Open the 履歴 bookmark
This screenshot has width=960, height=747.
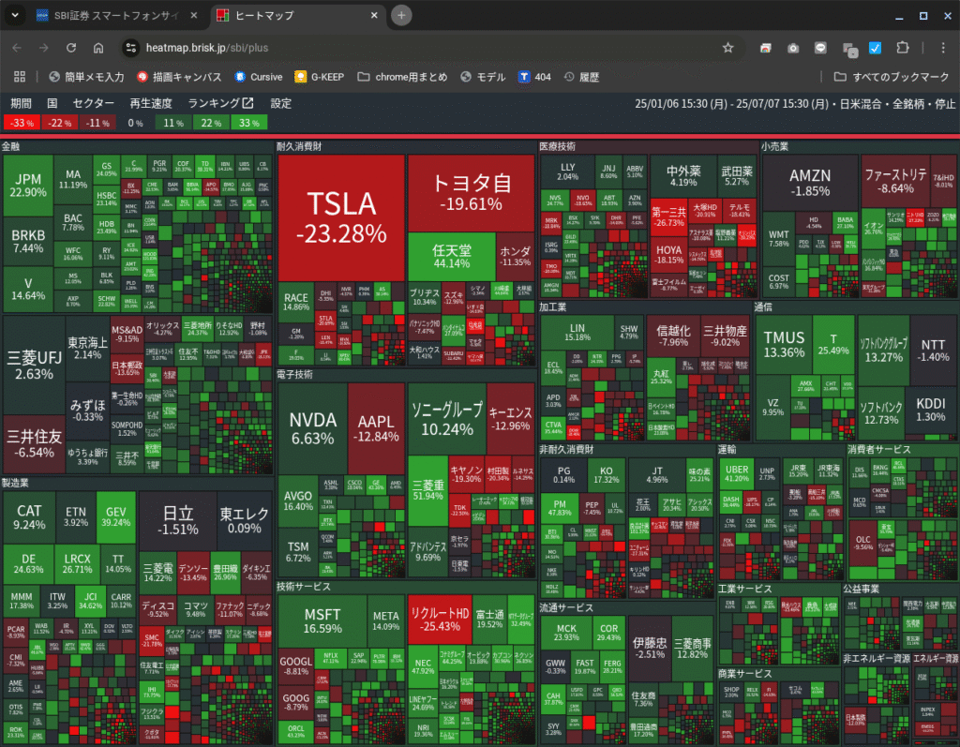[581, 77]
